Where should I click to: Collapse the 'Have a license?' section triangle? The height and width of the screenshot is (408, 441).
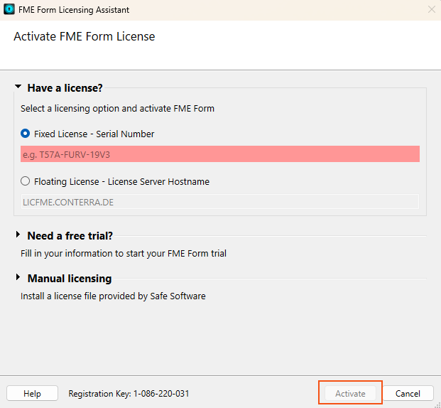(x=18, y=87)
